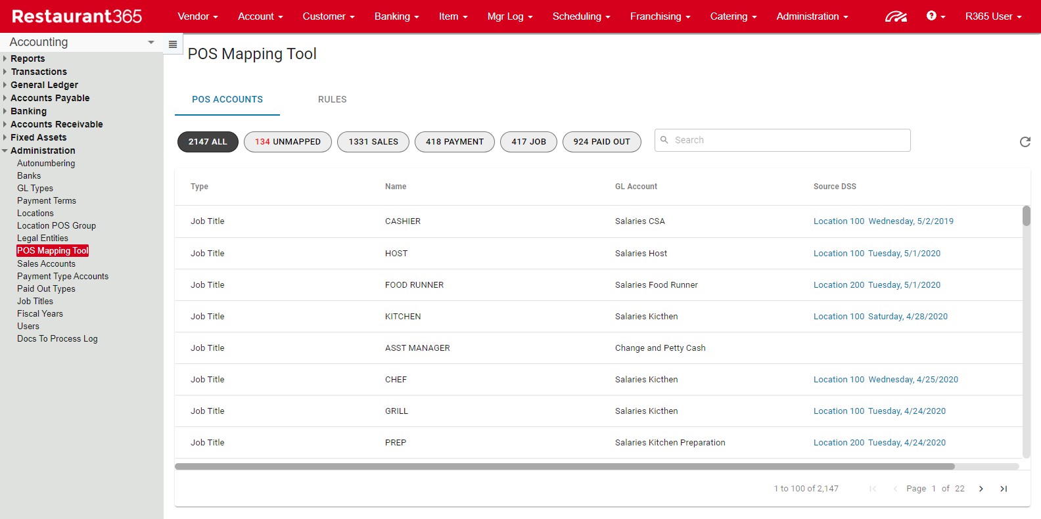This screenshot has height=519, width=1041.
Task: Select POS Mapping Tool in sidebar
Action: (53, 251)
